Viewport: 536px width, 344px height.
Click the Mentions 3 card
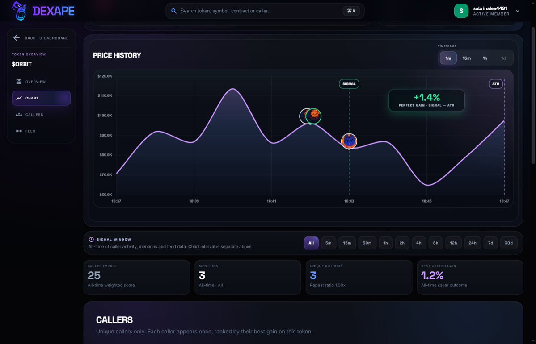pos(248,277)
